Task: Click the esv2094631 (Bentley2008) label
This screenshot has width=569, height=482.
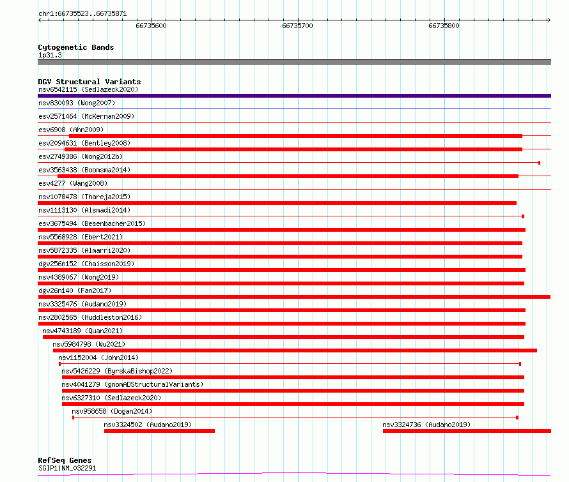Action: [x=84, y=143]
